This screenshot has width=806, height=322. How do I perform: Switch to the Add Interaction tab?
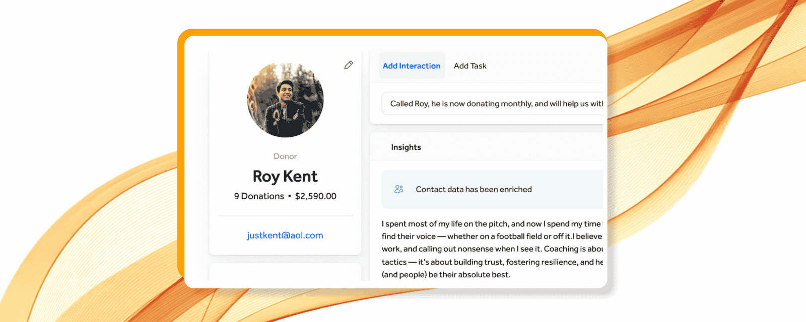[412, 66]
